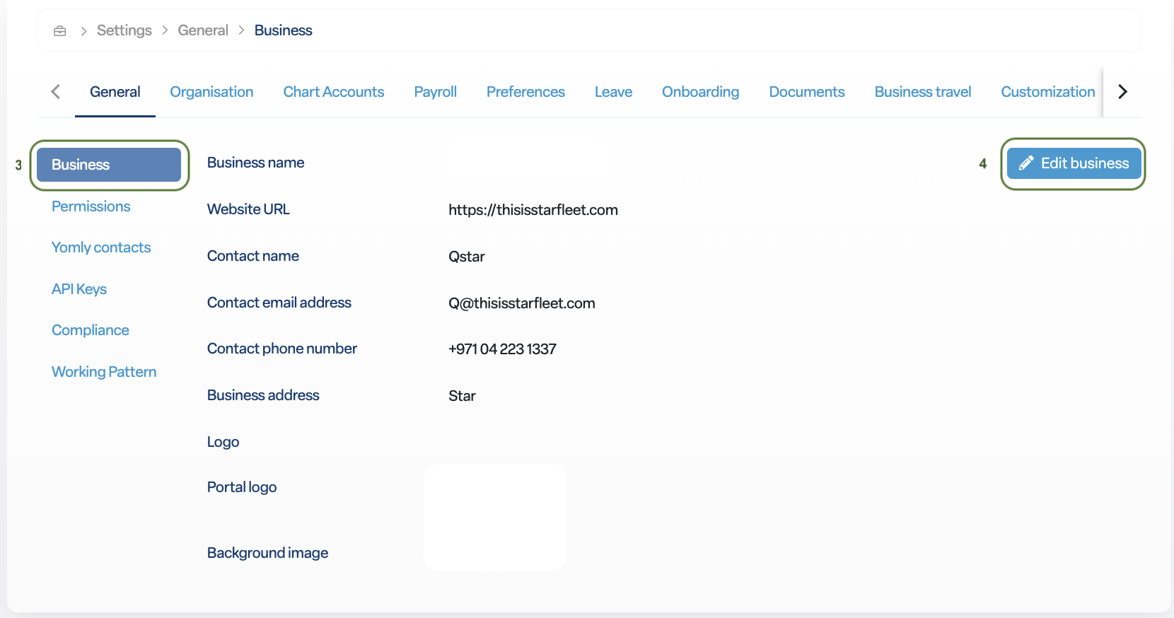Open the API Keys section
The height and width of the screenshot is (618, 1174).
click(x=79, y=289)
